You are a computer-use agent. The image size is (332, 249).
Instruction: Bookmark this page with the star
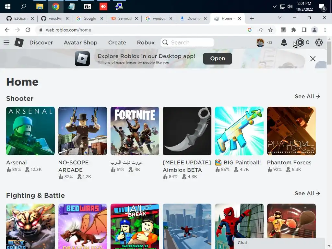[x=270, y=30]
